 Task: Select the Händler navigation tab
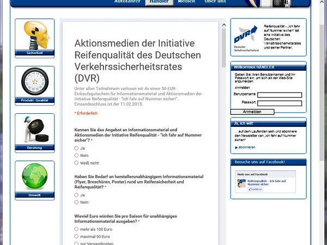(x=159, y=2)
